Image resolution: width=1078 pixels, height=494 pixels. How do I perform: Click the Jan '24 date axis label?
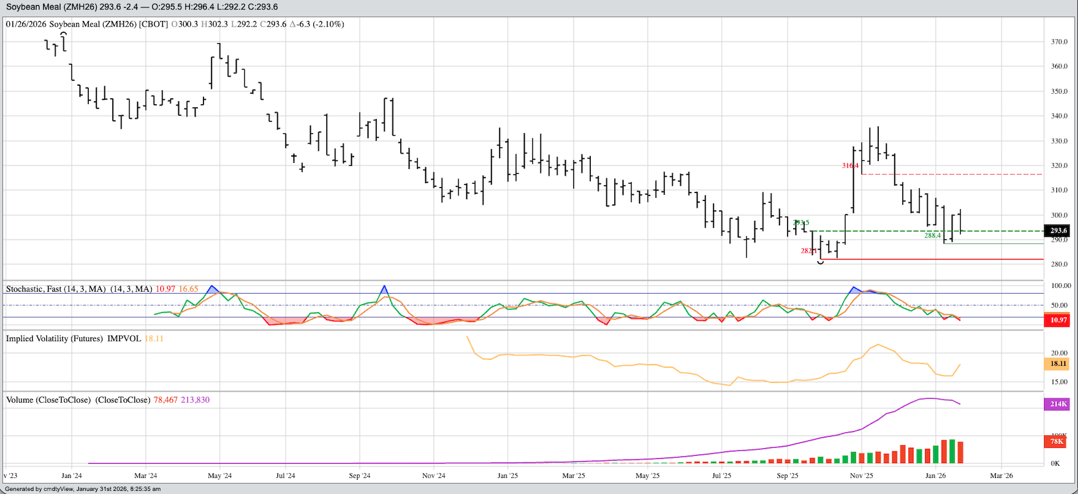point(72,475)
